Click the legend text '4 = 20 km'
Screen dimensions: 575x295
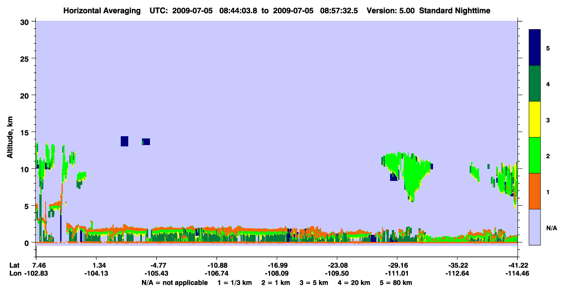pos(353,283)
